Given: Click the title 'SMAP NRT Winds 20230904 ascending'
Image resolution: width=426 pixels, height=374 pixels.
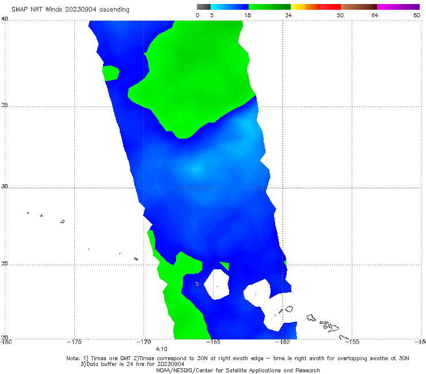Looking at the screenshot, I should click(70, 9).
